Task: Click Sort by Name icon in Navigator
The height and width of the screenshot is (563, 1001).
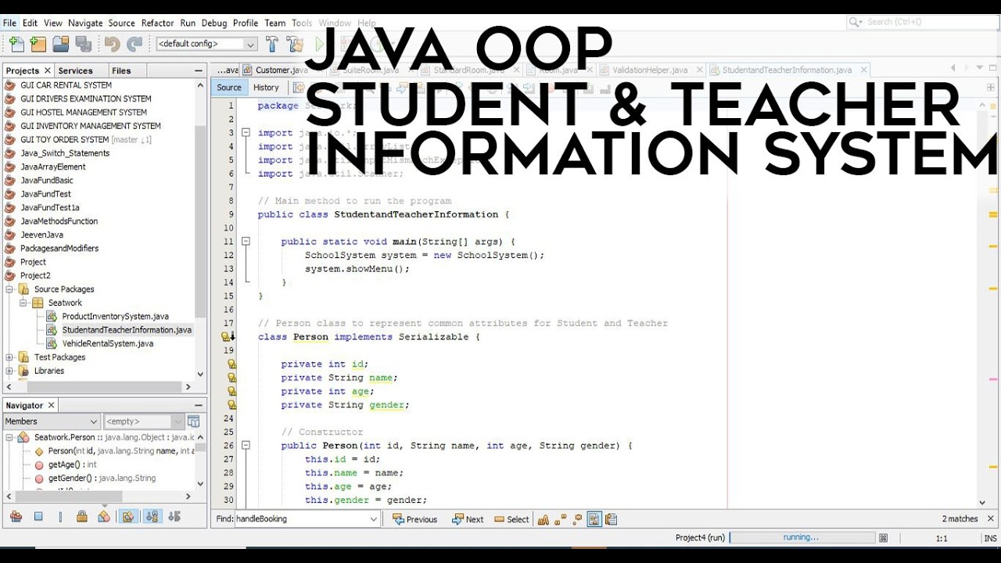Action: 152,516
